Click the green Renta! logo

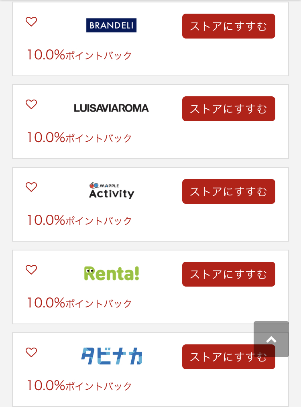(112, 273)
